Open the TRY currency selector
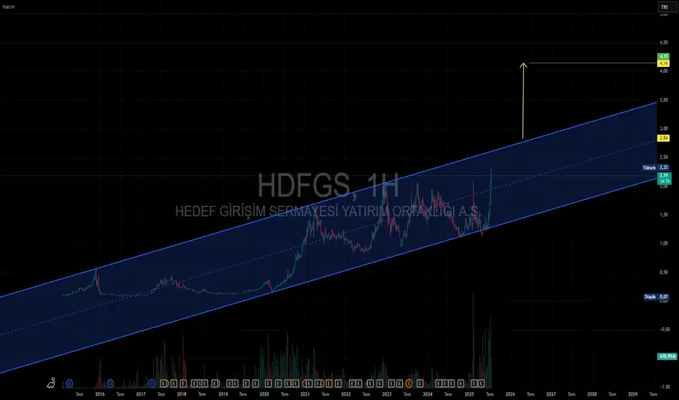Screen dimensions: 679x400 coord(664,7)
